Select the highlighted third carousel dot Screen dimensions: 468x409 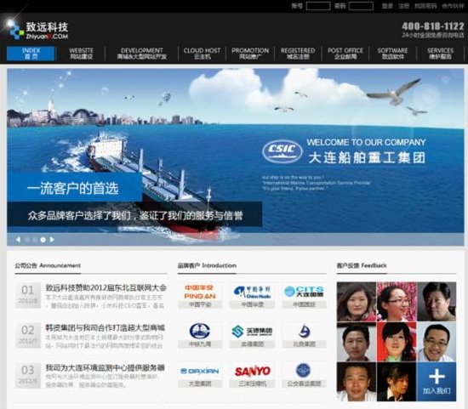[x=43, y=240]
